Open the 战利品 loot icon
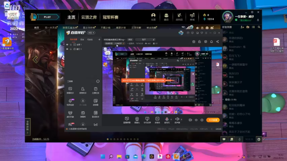The height and width of the screenshot is (161, 287). [179, 17]
